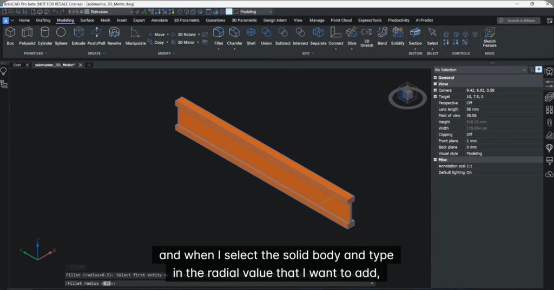The image size is (554, 290).
Task: Add a new drawing tab
Action: (x=89, y=65)
